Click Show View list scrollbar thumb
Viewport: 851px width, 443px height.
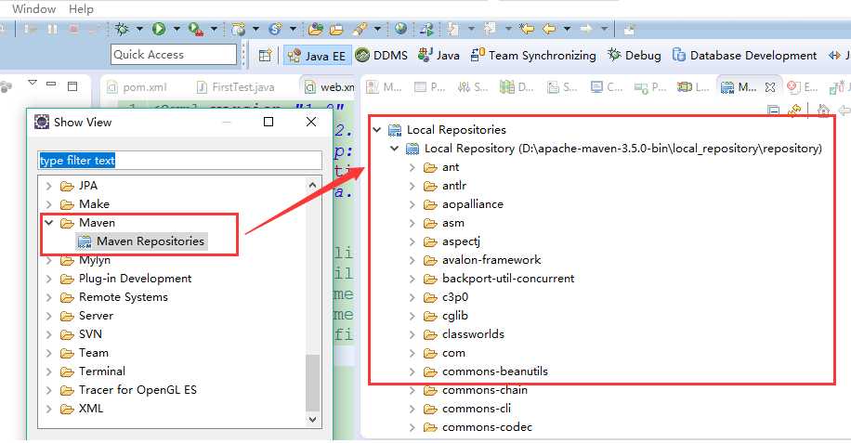click(x=312, y=383)
